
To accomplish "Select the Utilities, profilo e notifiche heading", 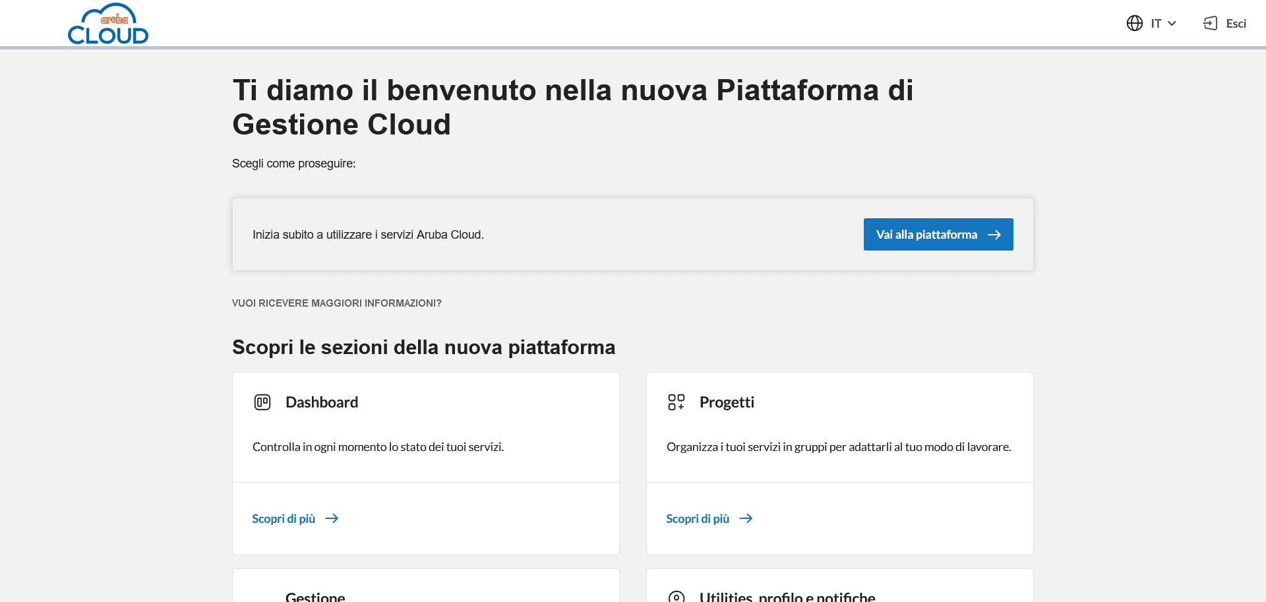I will pos(787,597).
